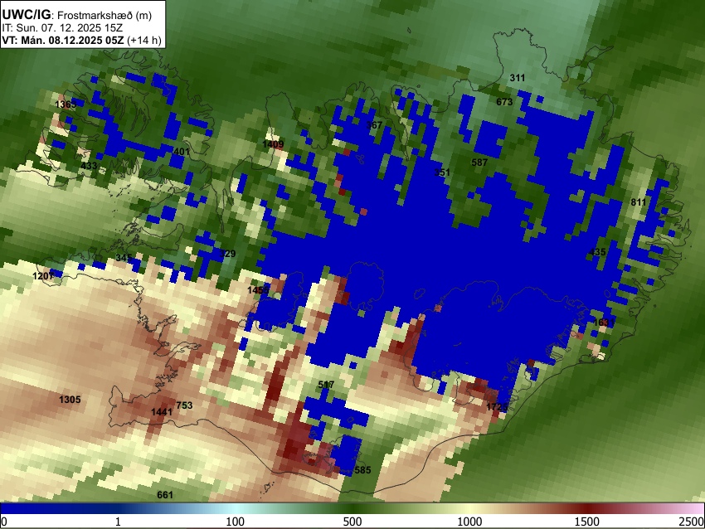Click the map value 1365
This screenshot has width=705, height=529.
tap(66, 104)
